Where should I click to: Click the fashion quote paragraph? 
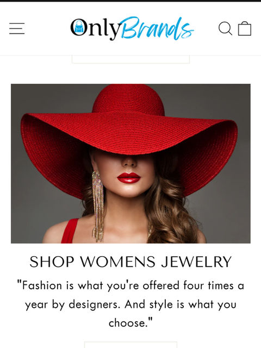[x=130, y=304]
